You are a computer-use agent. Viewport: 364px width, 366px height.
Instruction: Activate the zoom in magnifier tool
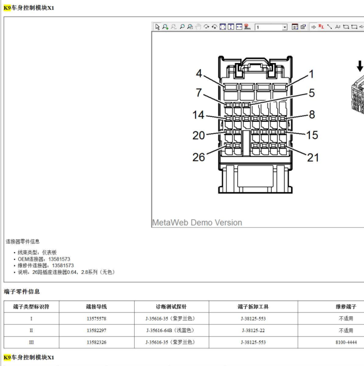pyautogui.click(x=166, y=27)
